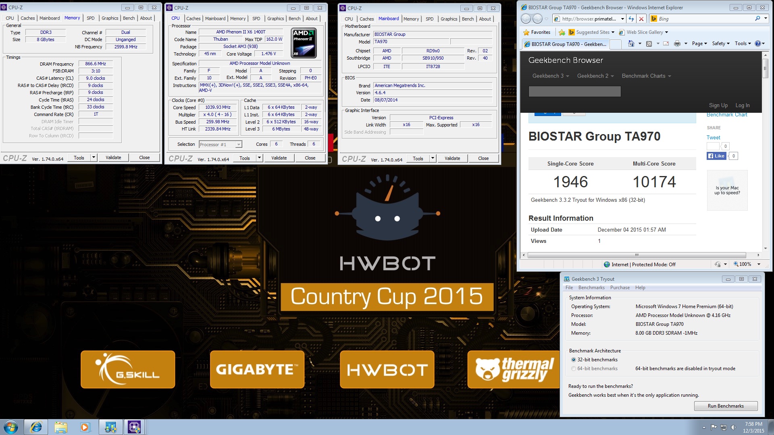Click the taskbar clock showing 7:58 PM

tap(753, 427)
